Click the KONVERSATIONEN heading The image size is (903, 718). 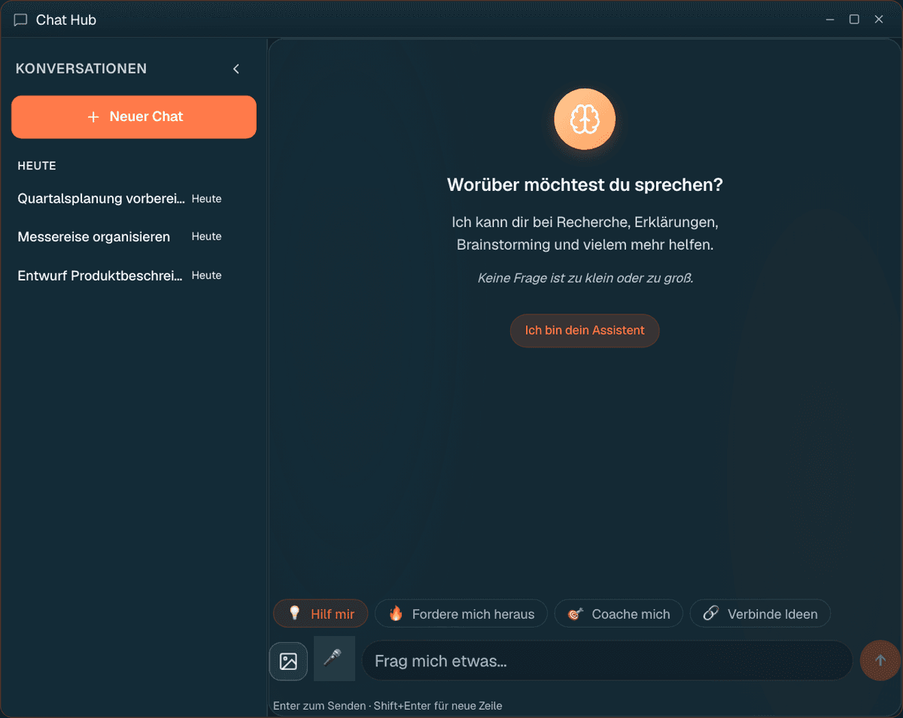pos(81,68)
